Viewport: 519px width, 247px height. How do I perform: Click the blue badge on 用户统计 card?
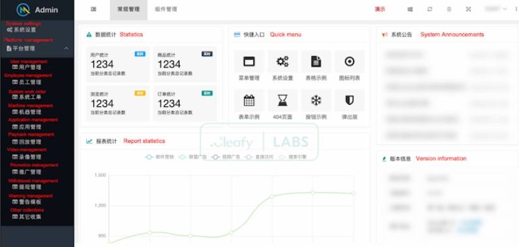coord(140,54)
